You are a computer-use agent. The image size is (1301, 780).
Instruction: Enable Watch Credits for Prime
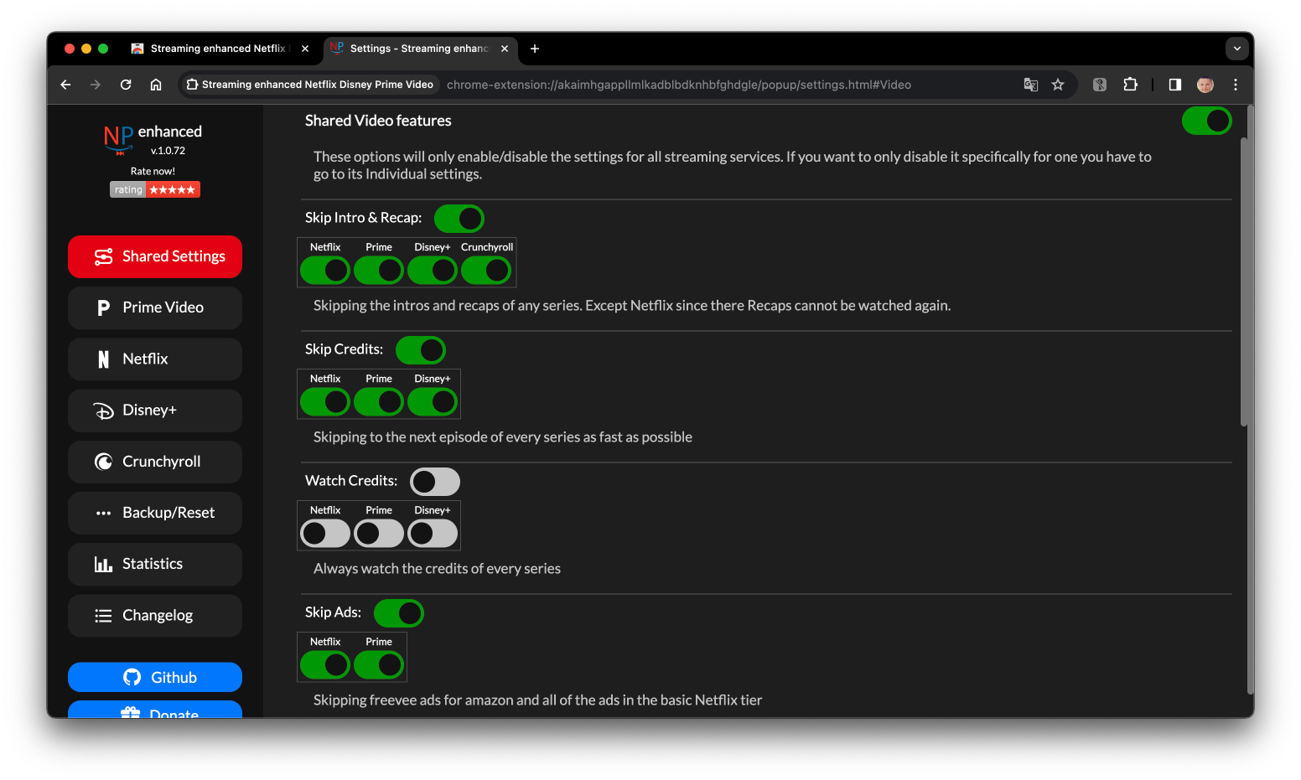click(x=379, y=534)
